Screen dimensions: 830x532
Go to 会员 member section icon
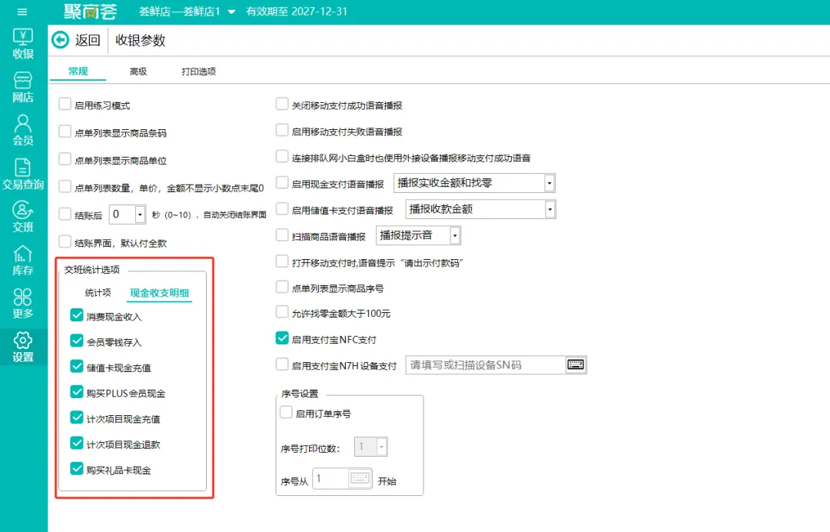click(23, 131)
